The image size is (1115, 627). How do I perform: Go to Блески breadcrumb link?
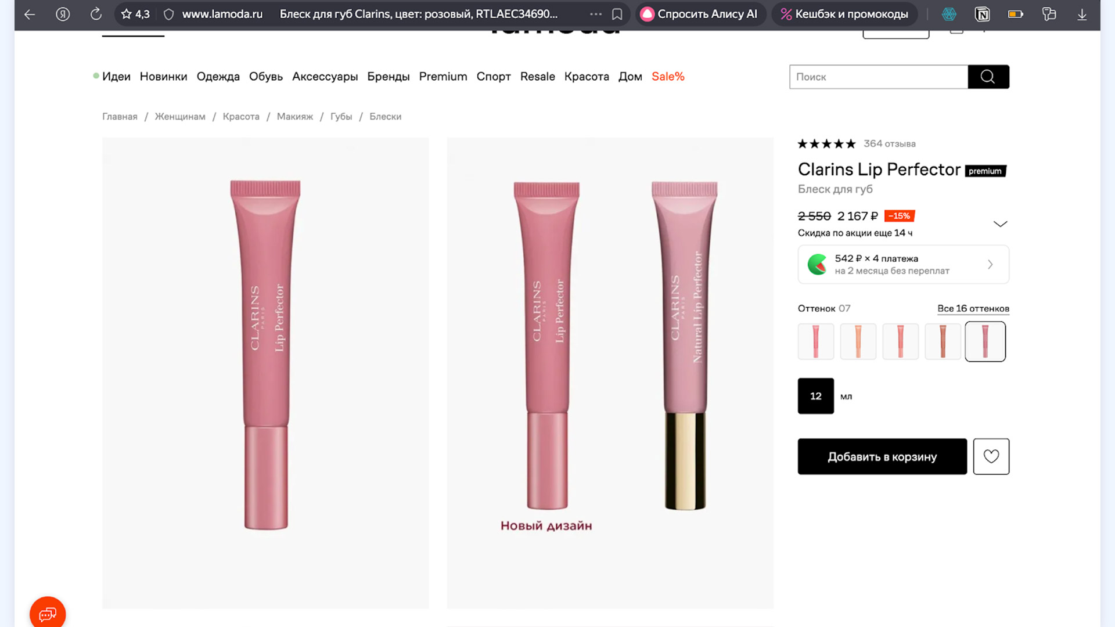(x=385, y=117)
